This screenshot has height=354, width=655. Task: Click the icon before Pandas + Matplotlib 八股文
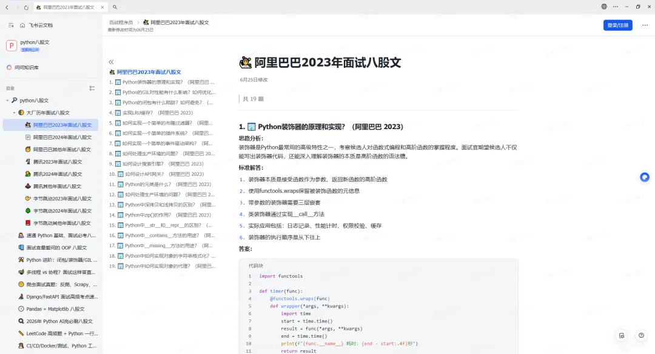pos(21,309)
